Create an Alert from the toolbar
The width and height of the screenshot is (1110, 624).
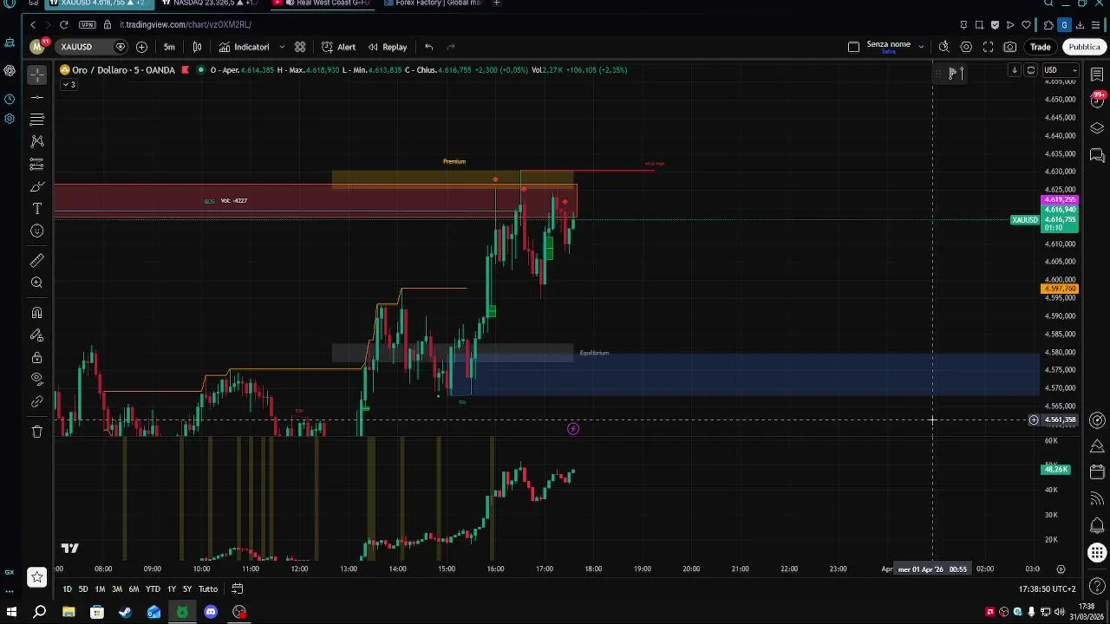pyautogui.click(x=338, y=47)
